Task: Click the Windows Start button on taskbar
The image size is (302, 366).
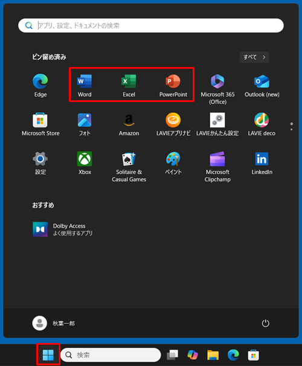Action: [x=48, y=355]
